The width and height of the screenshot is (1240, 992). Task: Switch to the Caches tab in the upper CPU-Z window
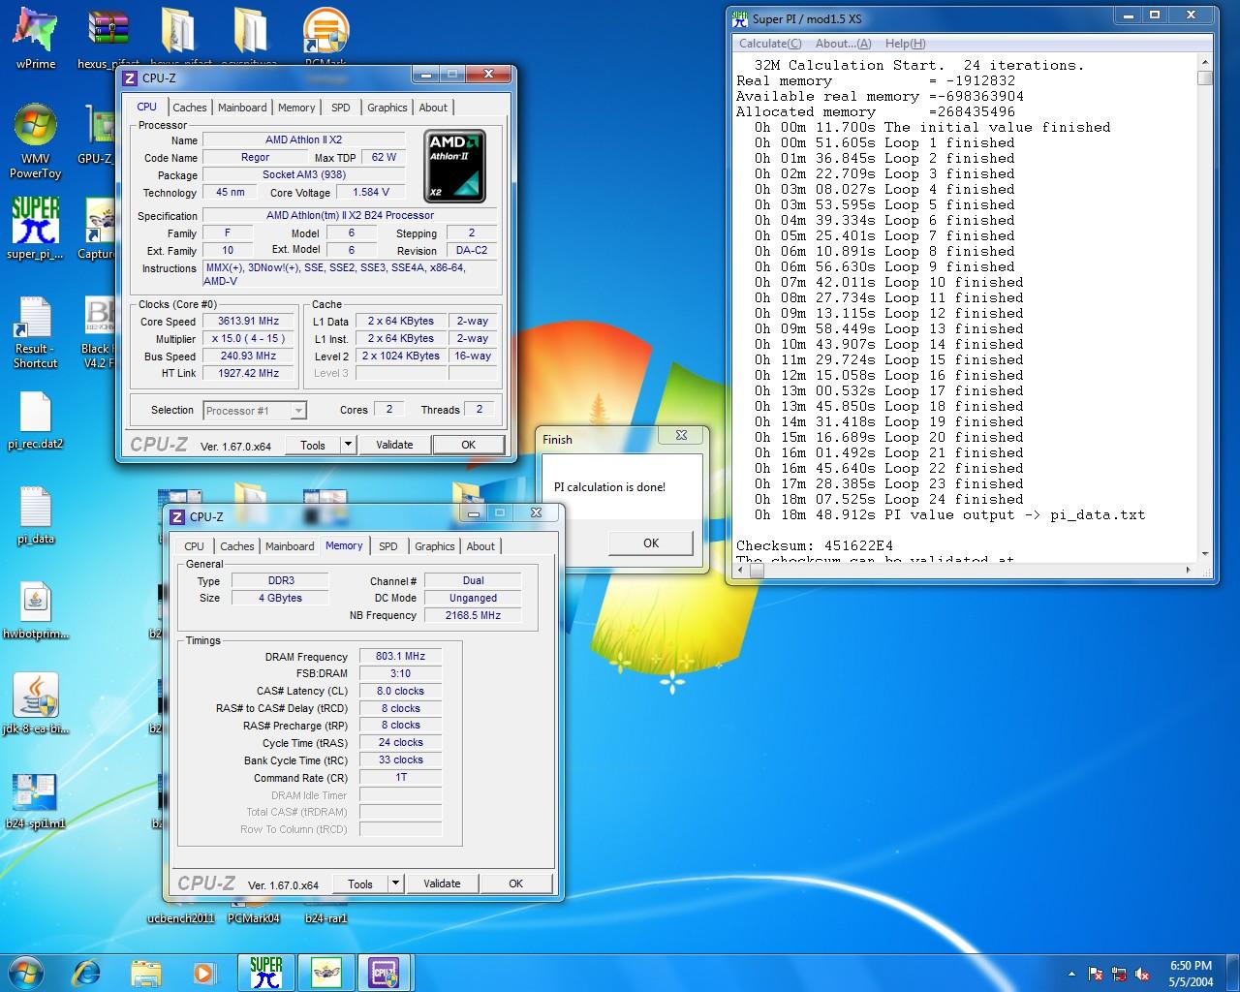click(x=190, y=108)
